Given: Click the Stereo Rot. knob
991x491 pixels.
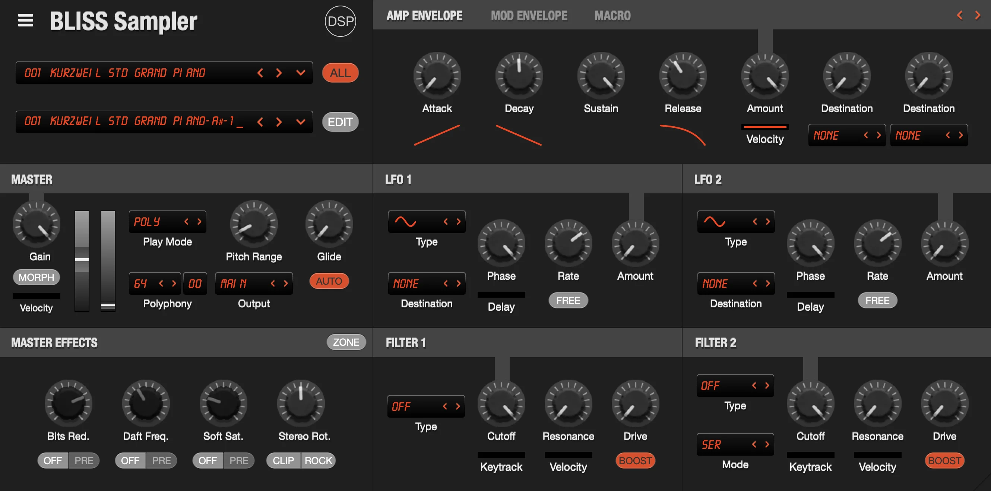Looking at the screenshot, I should 301,404.
